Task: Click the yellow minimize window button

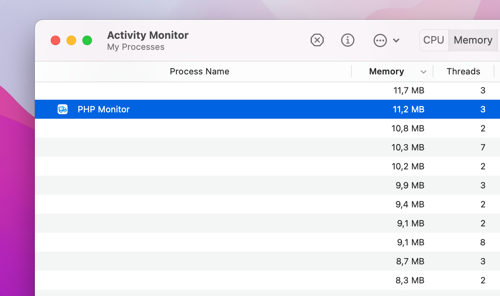Action: coord(71,40)
